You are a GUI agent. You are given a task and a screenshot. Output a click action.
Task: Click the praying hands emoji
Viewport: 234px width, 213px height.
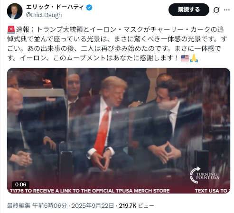tap(194, 58)
